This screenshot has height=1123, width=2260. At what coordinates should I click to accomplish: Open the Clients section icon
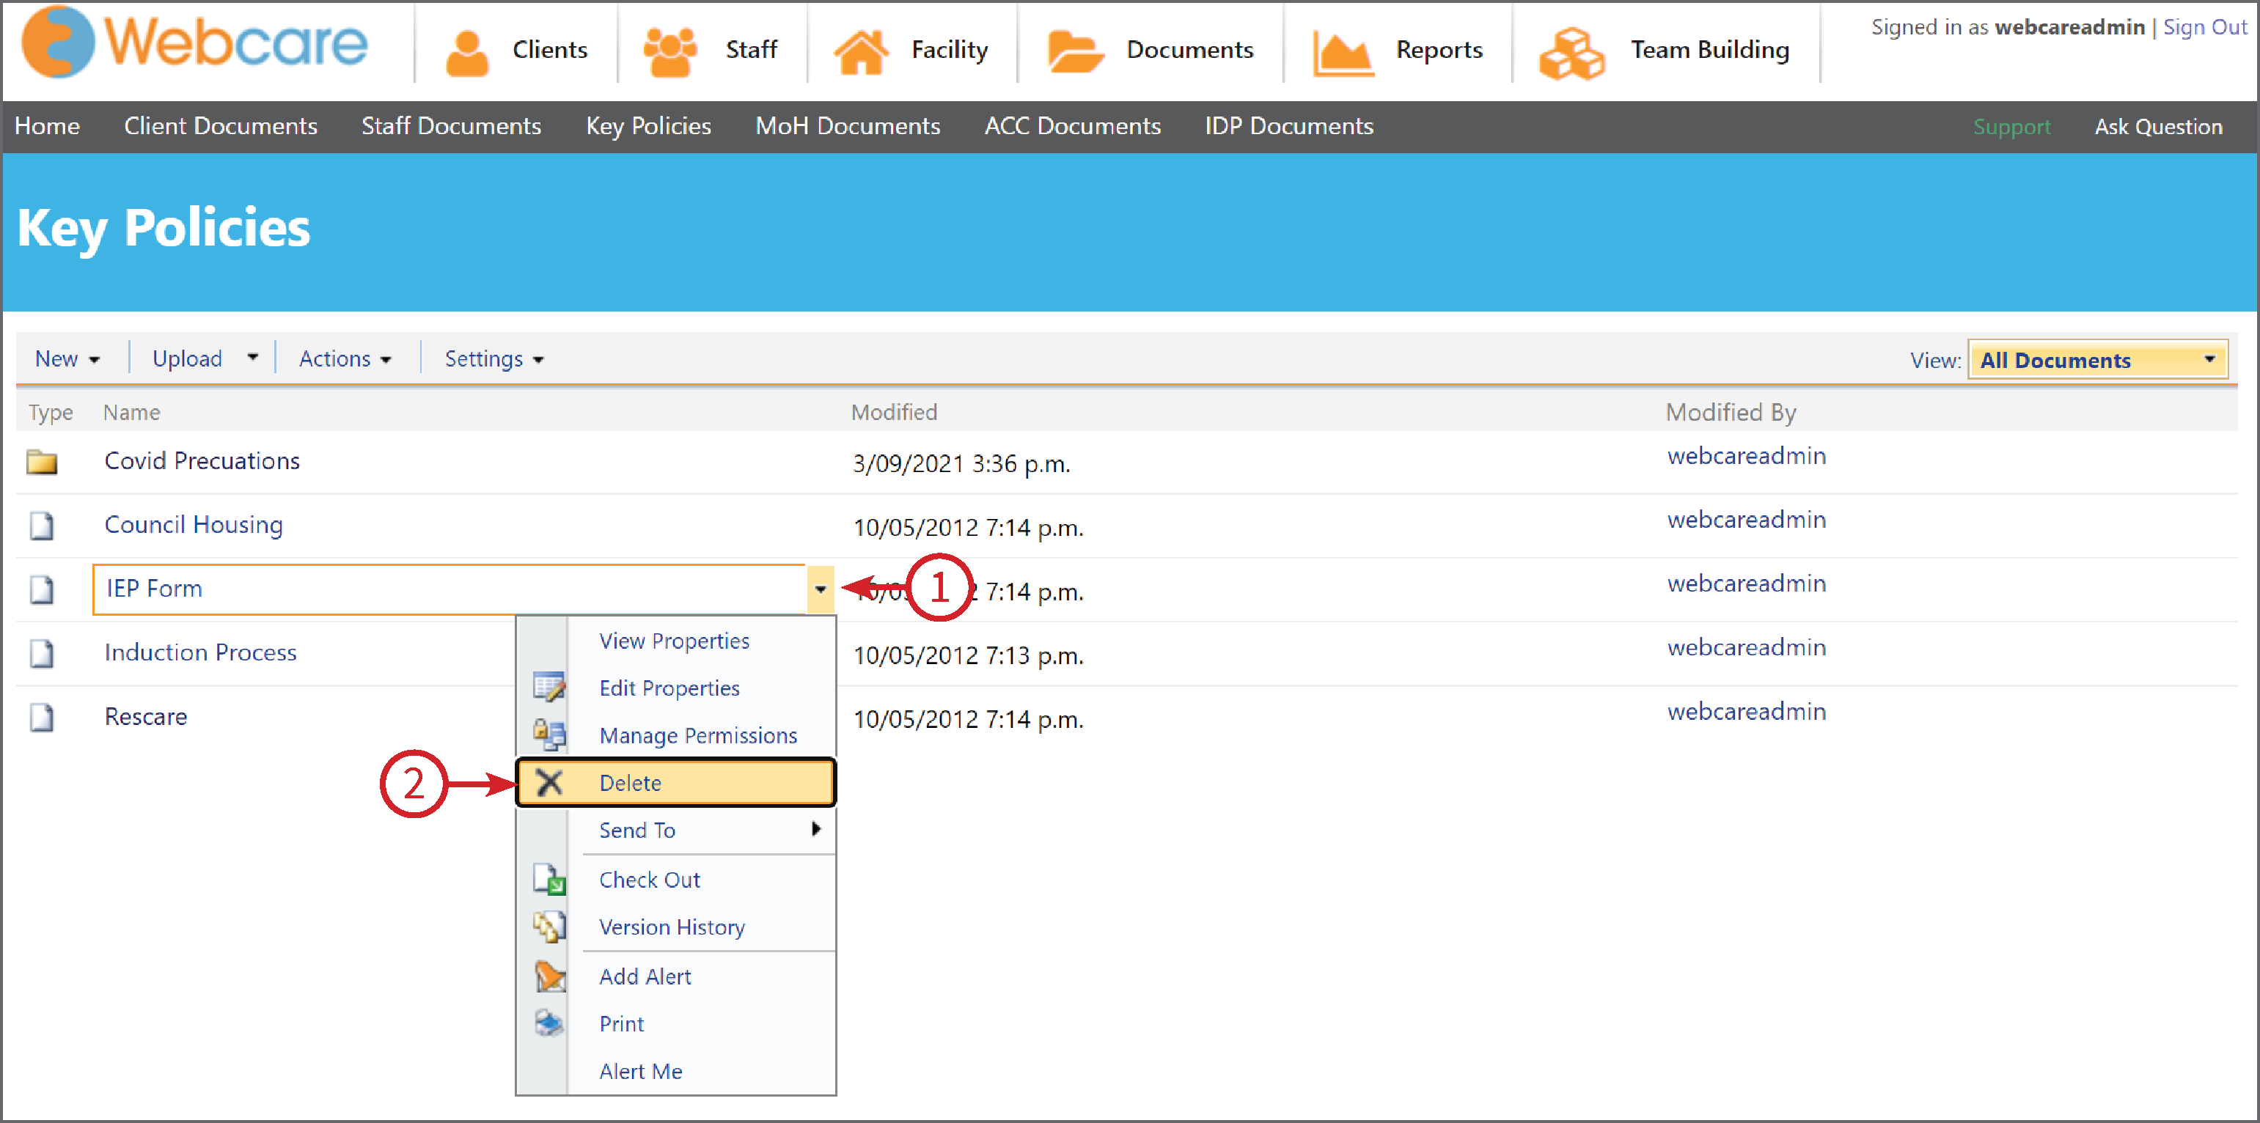(468, 48)
